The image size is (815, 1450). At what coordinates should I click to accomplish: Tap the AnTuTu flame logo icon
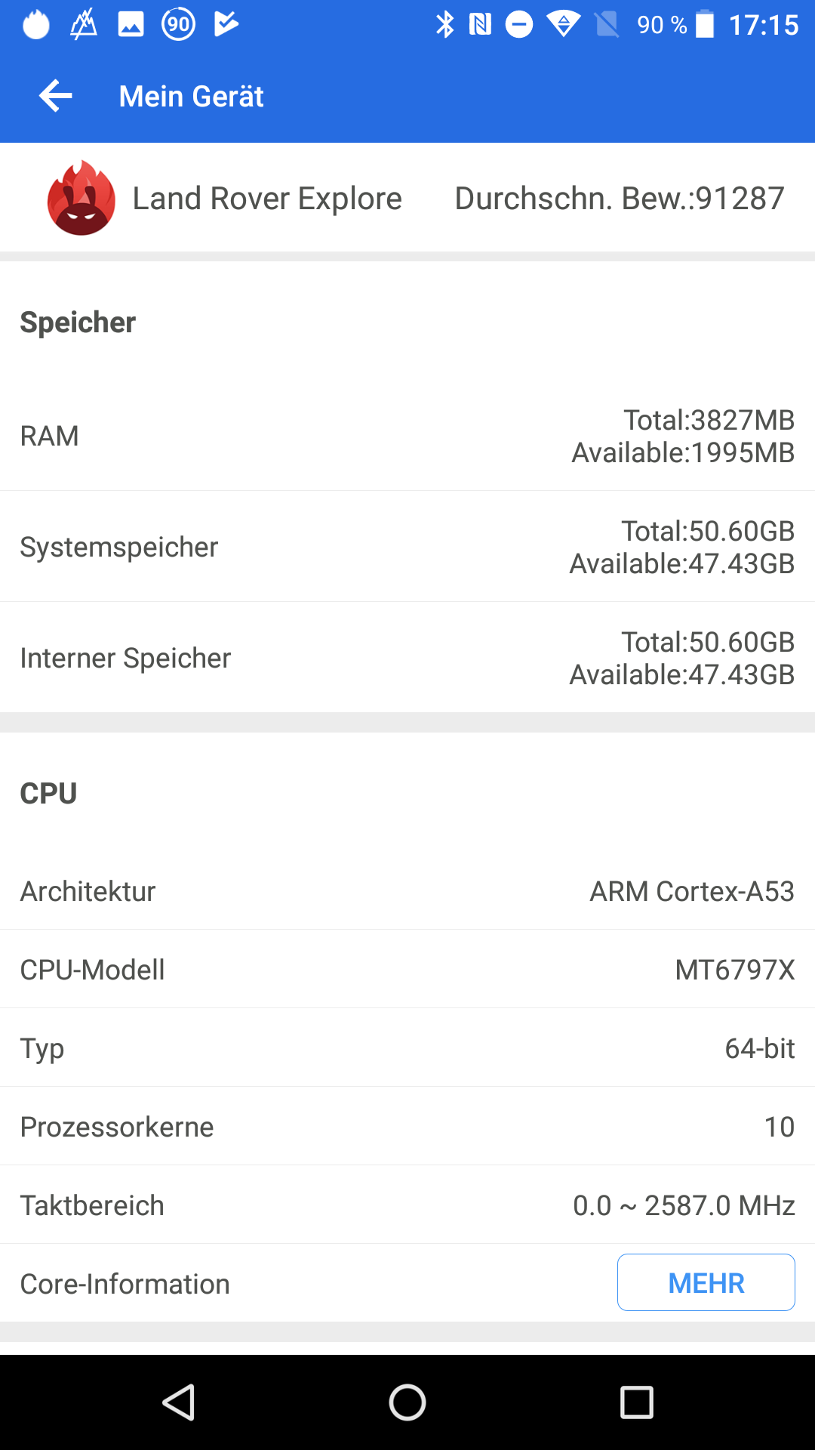pos(81,199)
